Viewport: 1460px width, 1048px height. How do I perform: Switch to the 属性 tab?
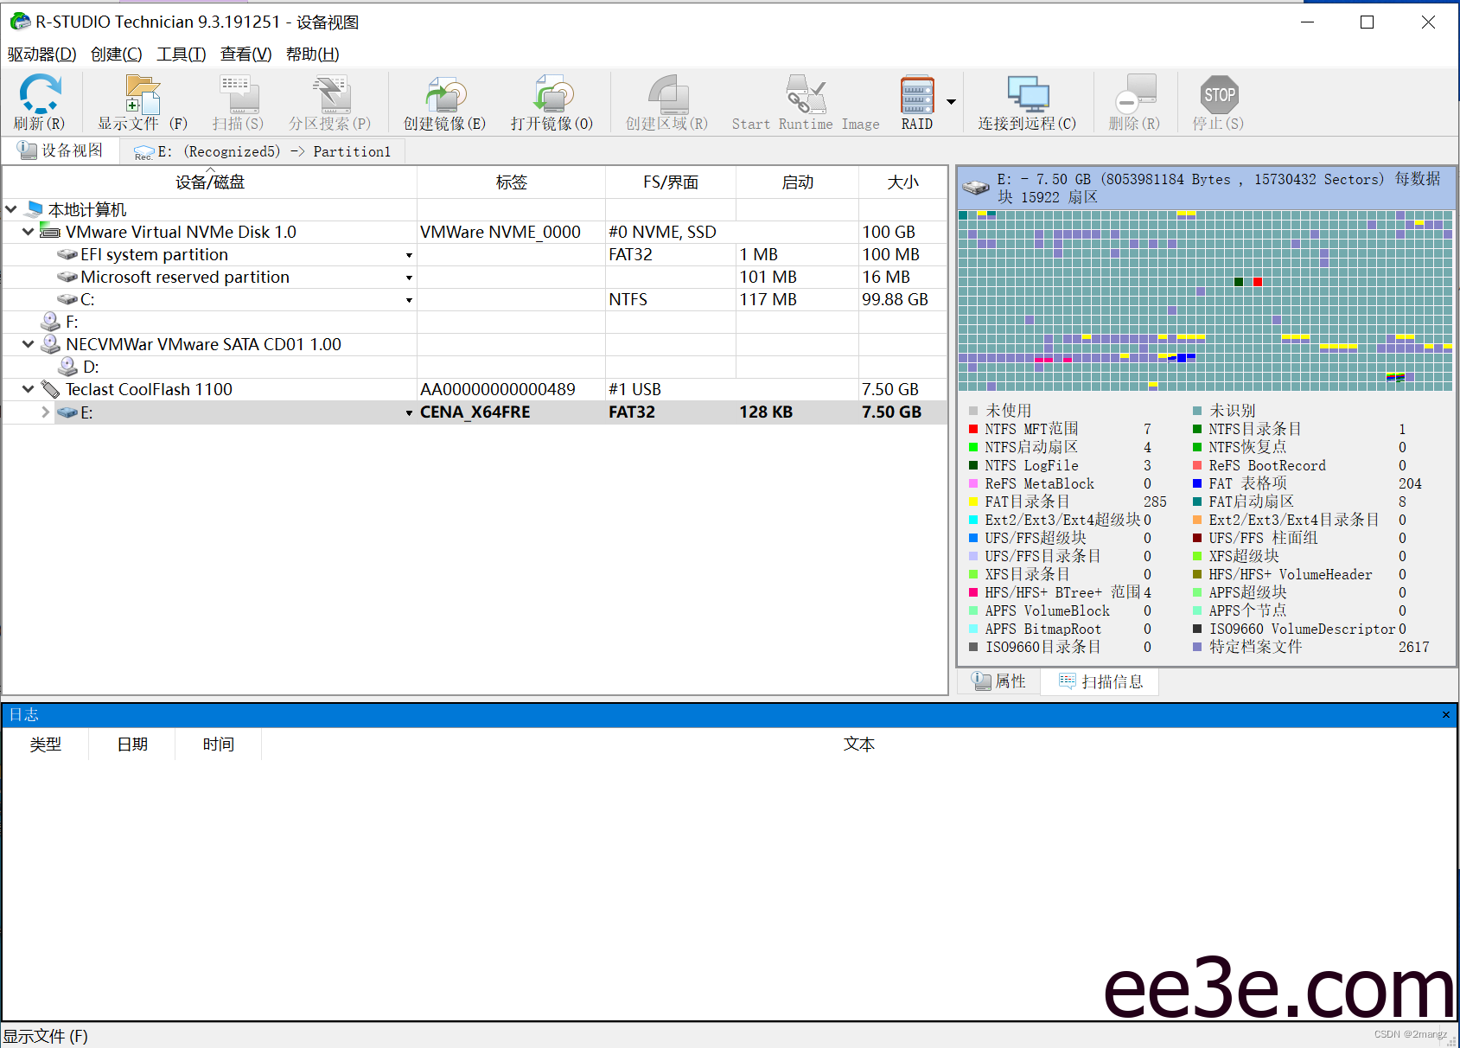[998, 681]
